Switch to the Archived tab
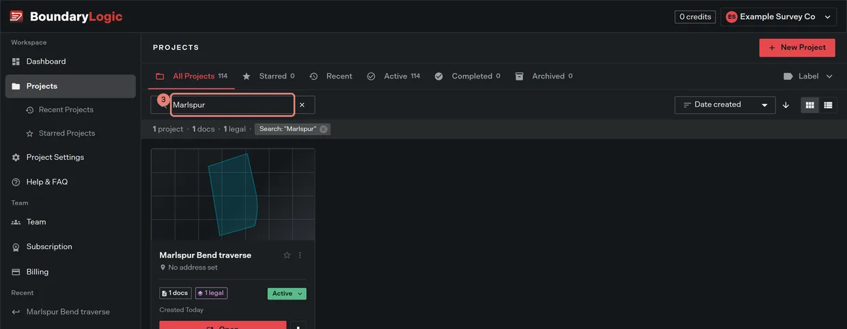 [544, 76]
